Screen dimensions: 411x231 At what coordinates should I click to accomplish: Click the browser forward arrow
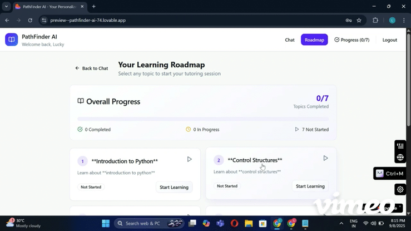tap(18, 20)
